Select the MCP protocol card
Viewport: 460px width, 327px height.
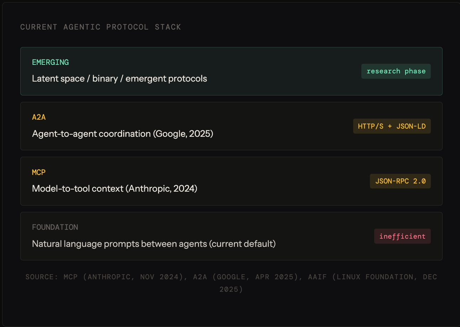click(x=231, y=181)
